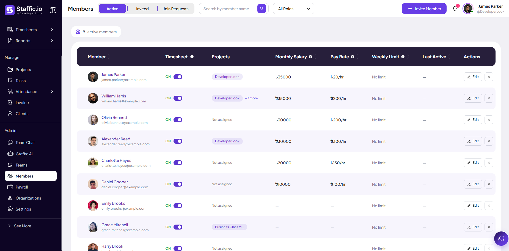The height and width of the screenshot is (251, 509).
Task: Switch to the Invited tab
Action: click(142, 9)
